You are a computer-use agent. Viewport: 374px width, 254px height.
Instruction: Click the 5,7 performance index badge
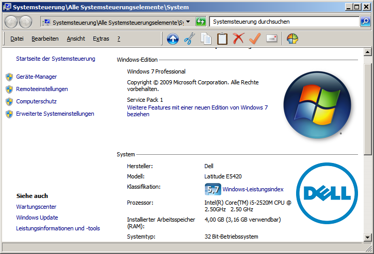(x=213, y=189)
